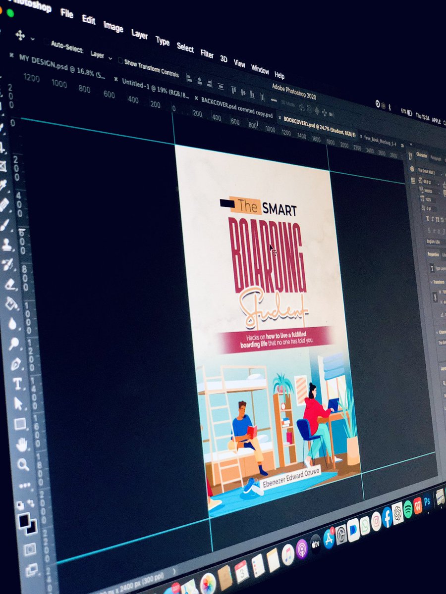
Task: Open the Select menu
Action: 185,47
